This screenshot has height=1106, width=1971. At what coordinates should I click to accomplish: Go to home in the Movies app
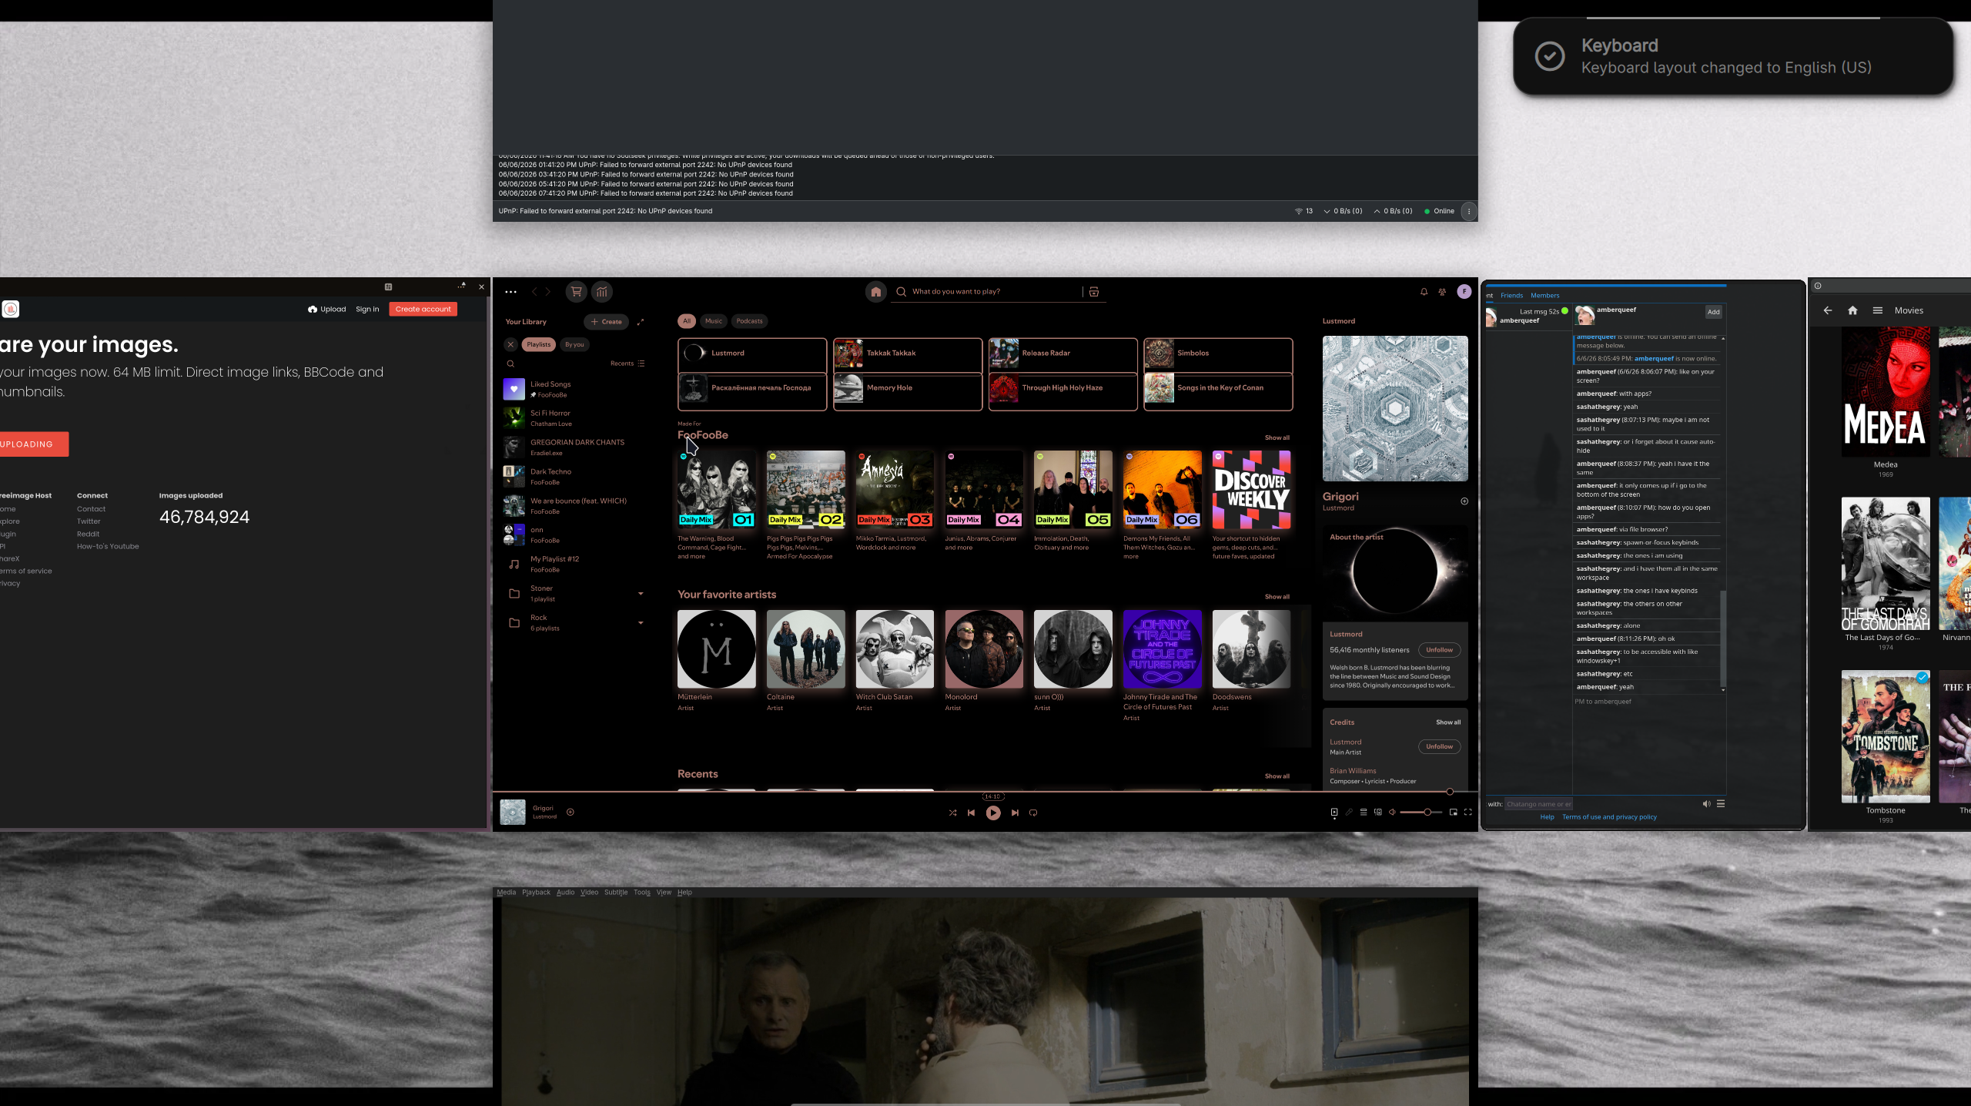[1852, 310]
